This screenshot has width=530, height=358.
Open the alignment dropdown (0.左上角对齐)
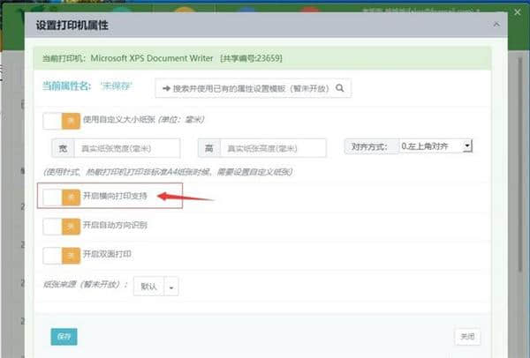[435, 146]
